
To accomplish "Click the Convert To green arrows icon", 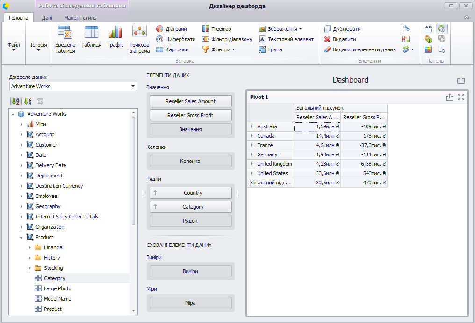I will click(x=408, y=49).
